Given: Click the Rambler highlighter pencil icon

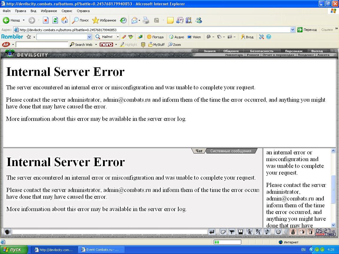Looking at the screenshot, I should click(124, 37).
